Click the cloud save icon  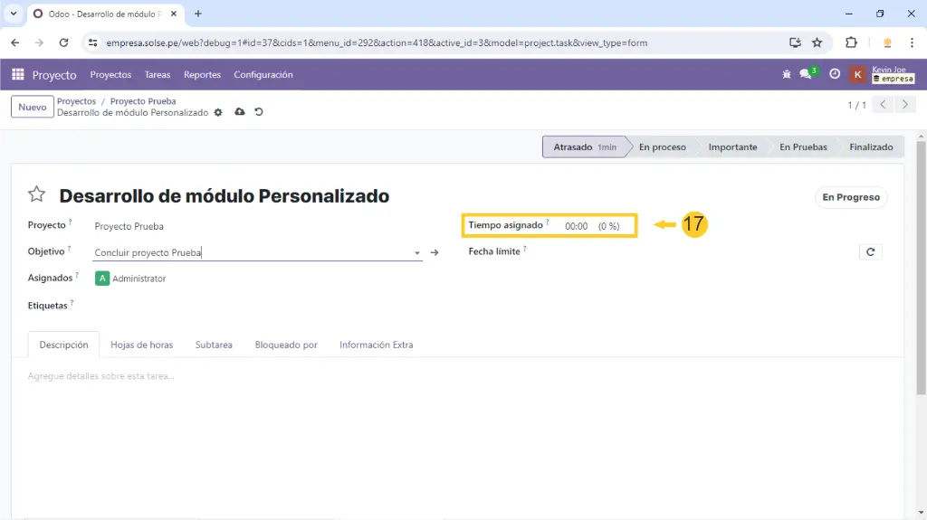(240, 112)
